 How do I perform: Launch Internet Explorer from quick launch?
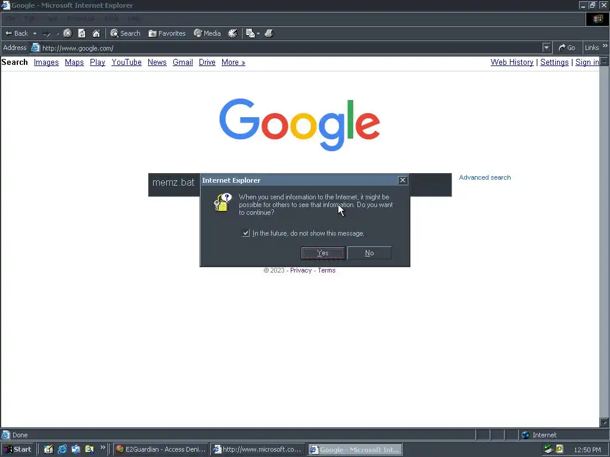pos(62,449)
